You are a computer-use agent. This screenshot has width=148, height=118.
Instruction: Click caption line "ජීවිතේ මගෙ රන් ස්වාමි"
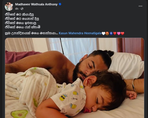click(23, 27)
